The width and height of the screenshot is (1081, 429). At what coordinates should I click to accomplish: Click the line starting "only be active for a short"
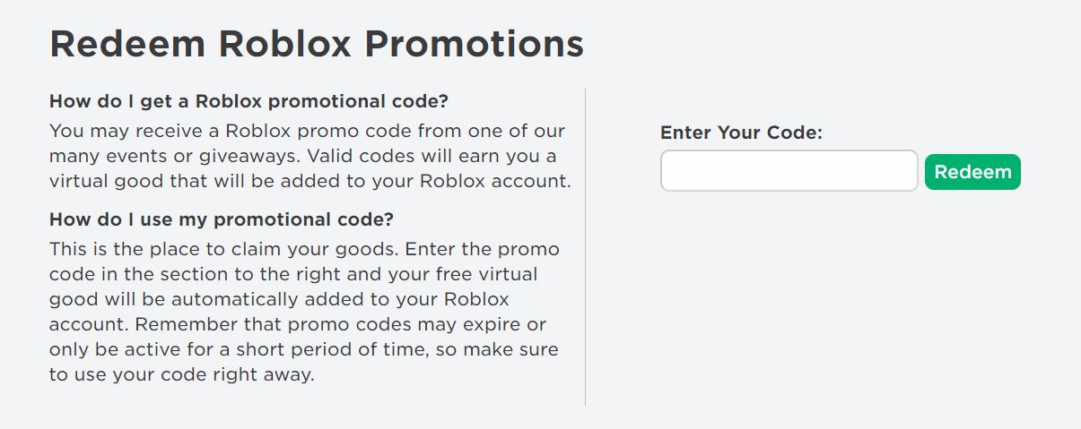point(303,349)
